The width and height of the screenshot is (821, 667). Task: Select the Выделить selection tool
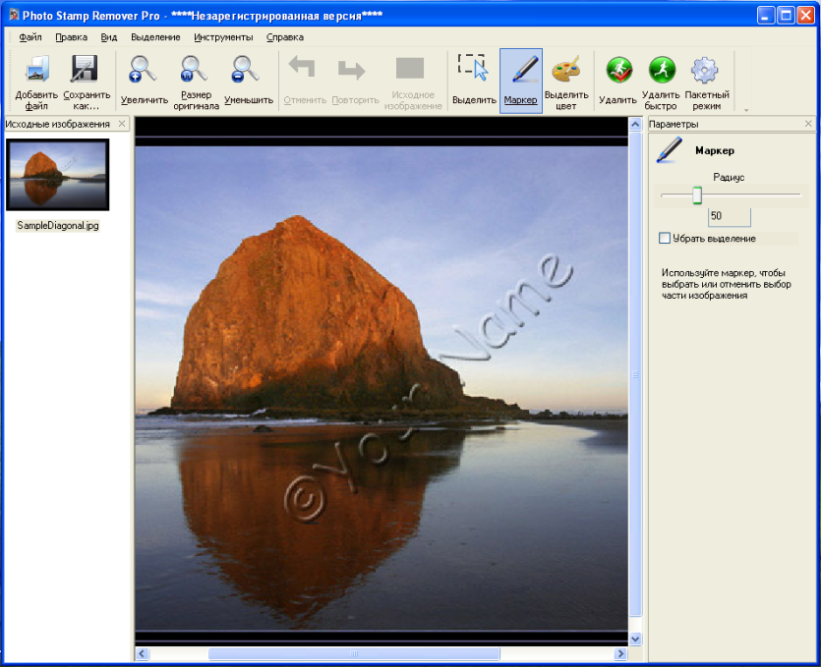[473, 68]
